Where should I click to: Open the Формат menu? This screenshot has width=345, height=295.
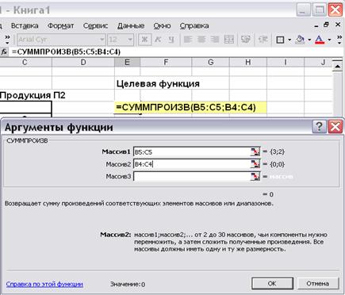point(60,25)
